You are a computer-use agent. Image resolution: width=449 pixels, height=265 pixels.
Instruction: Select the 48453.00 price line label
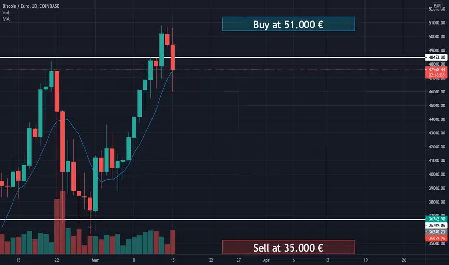436,57
